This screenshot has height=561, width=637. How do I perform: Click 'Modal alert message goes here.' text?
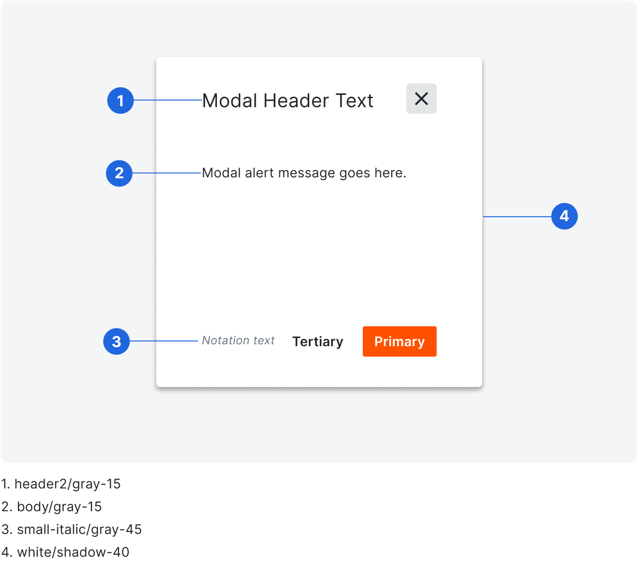click(x=304, y=173)
